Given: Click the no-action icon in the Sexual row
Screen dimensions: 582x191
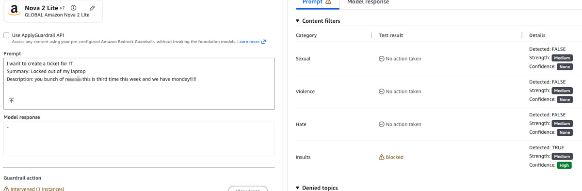Looking at the screenshot, I should [x=381, y=59].
